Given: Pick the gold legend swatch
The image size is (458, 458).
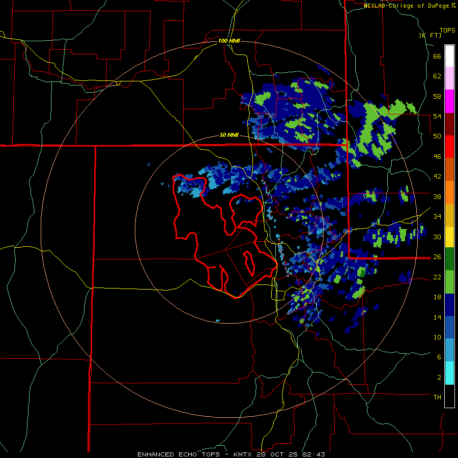Looking at the screenshot, I should [x=449, y=216].
